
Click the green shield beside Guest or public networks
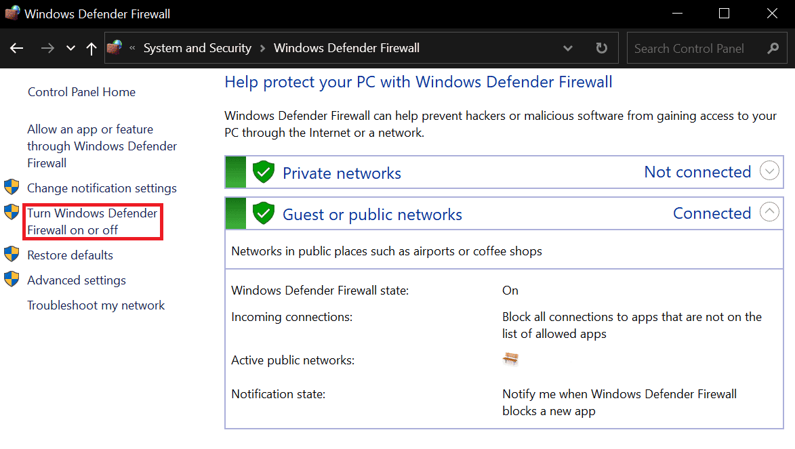[264, 213]
